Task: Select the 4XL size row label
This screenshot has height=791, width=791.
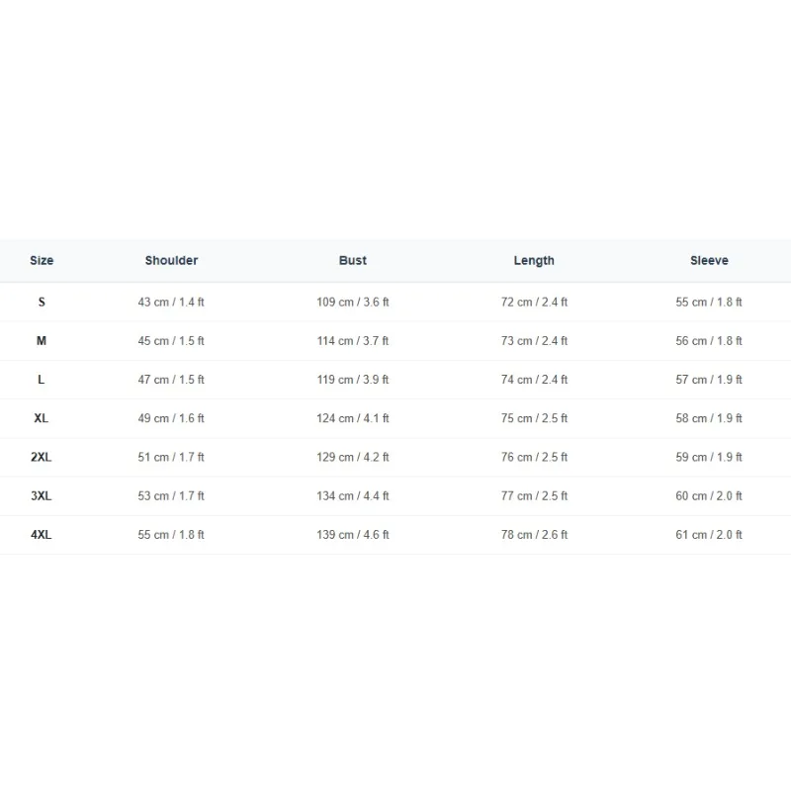Action: coord(42,535)
